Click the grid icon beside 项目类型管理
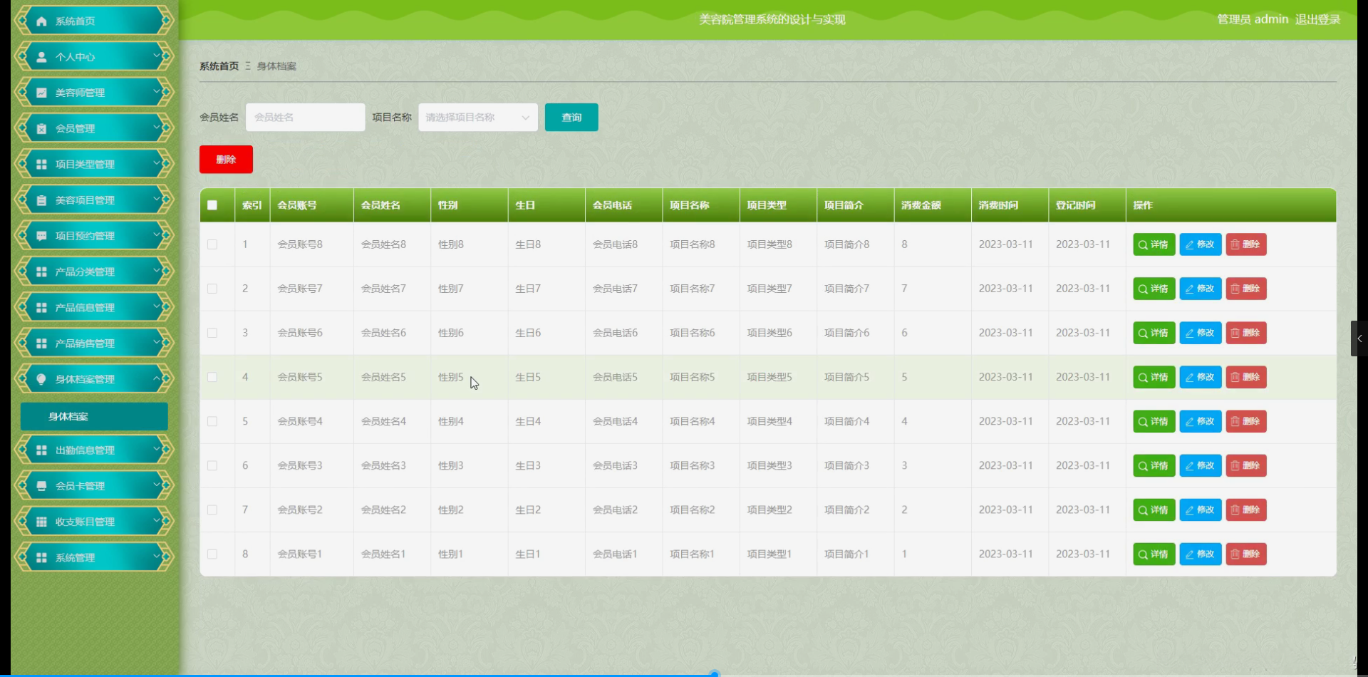The height and width of the screenshot is (677, 1368). tap(41, 165)
